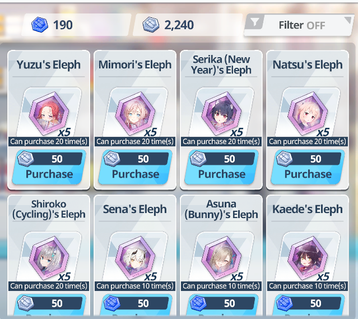Buy Serika (New Year)'s Eleph

221,167
